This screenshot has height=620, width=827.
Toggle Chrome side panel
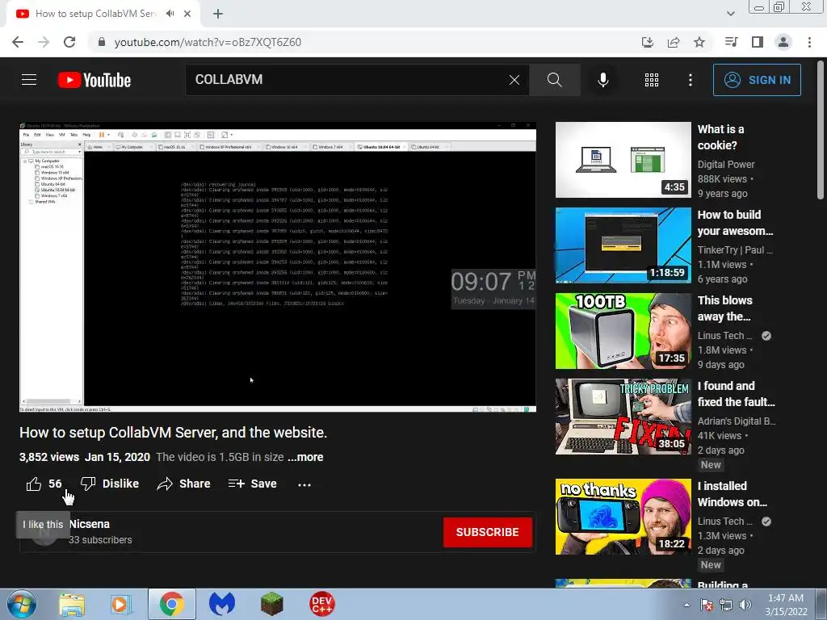click(758, 42)
